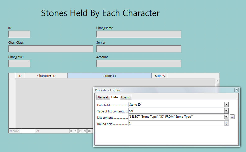Click the Record number field

pos(28,131)
